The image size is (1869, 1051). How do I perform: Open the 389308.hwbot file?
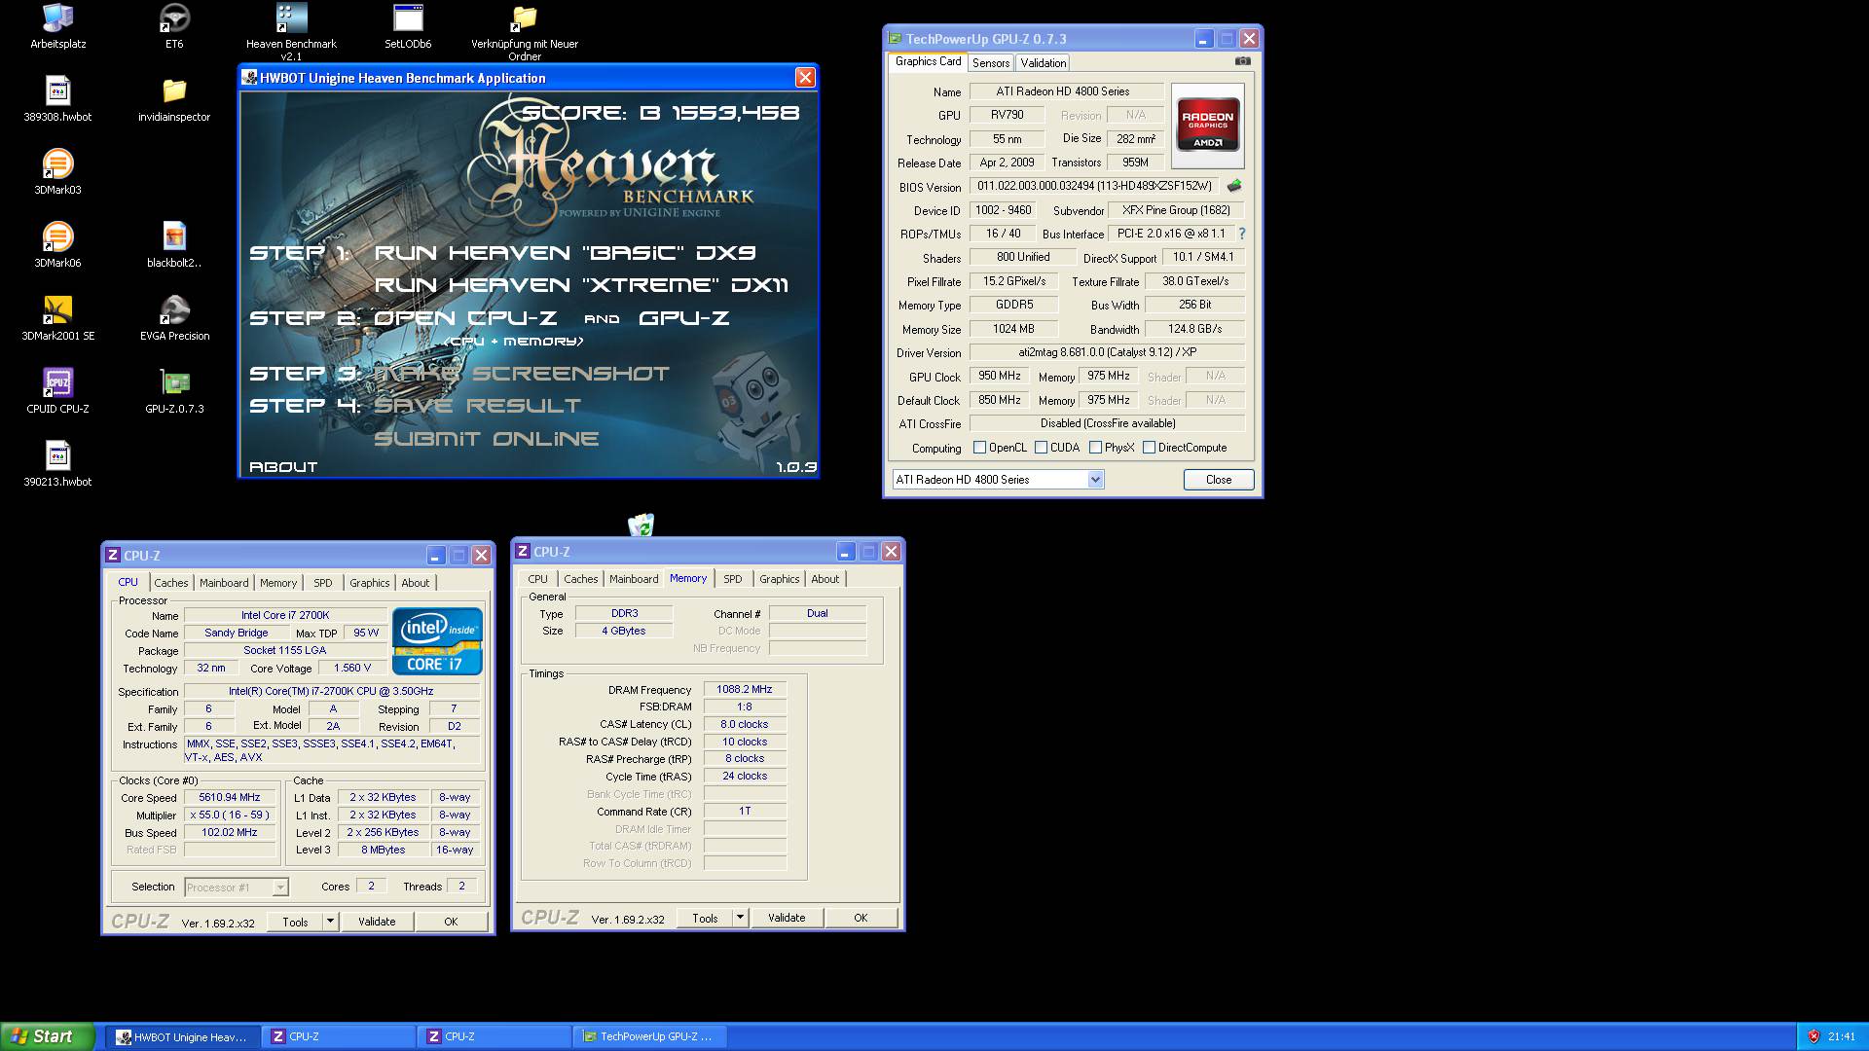[58, 99]
